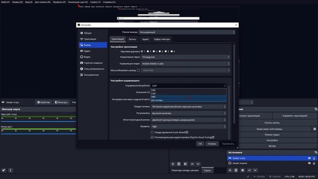
Task: Click virtual camera settings gear icon
Action: (x=315, y=129)
